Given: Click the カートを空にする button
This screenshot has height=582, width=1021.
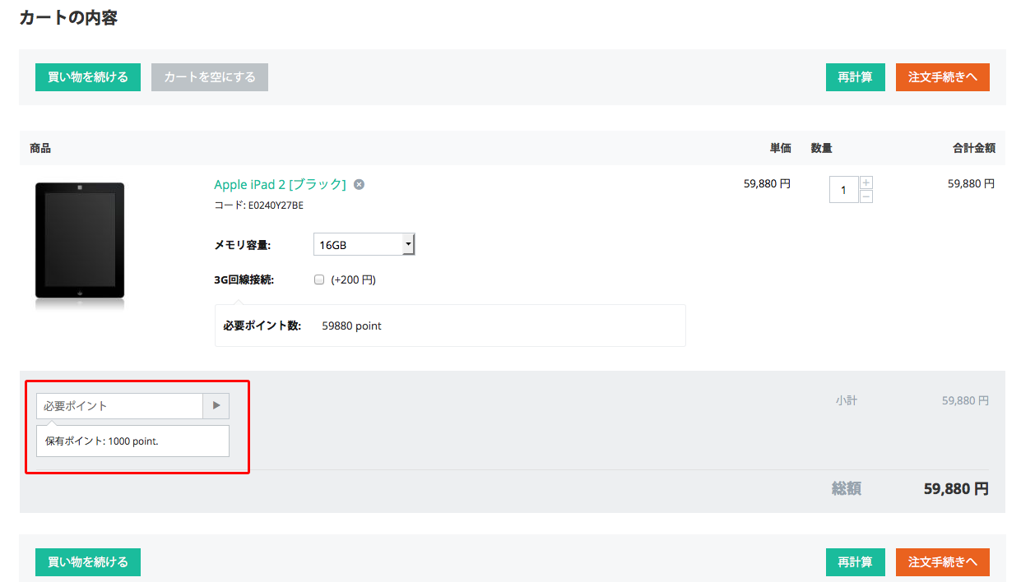Looking at the screenshot, I should point(210,77).
